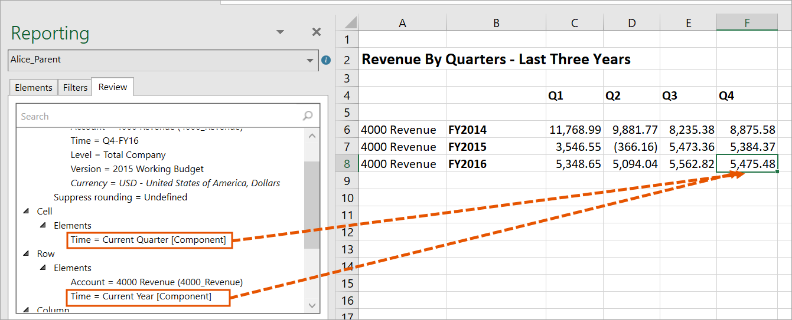The width and height of the screenshot is (792, 320).
Task: Select column E header
Action: tap(688, 23)
